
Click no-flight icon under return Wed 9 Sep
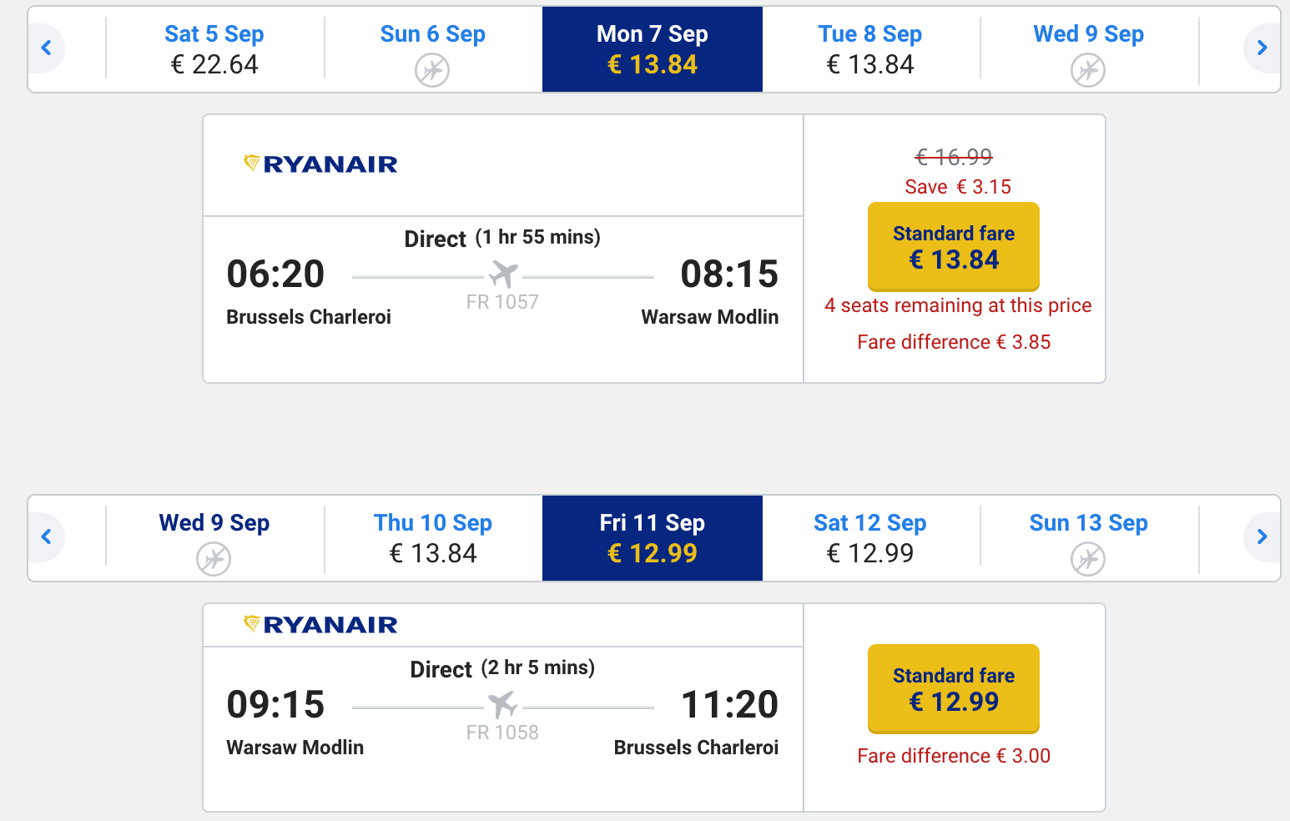(x=214, y=559)
